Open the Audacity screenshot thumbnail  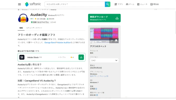tap(104, 35)
